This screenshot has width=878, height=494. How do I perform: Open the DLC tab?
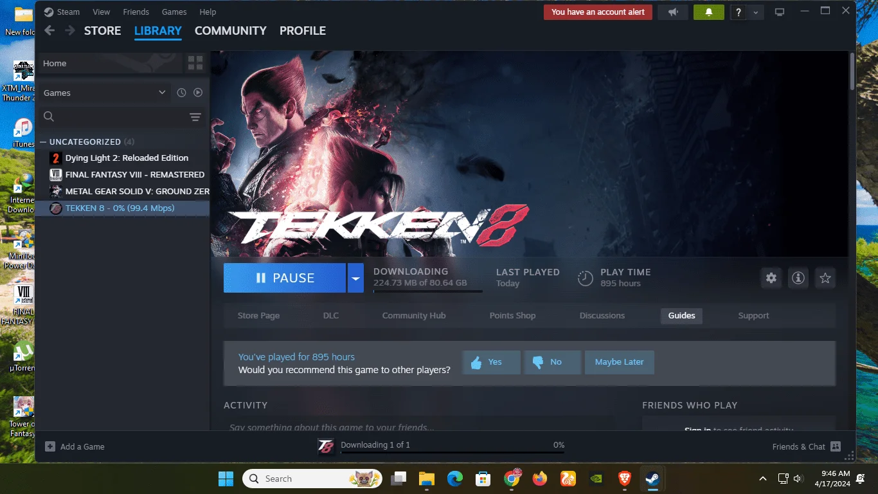pos(331,316)
